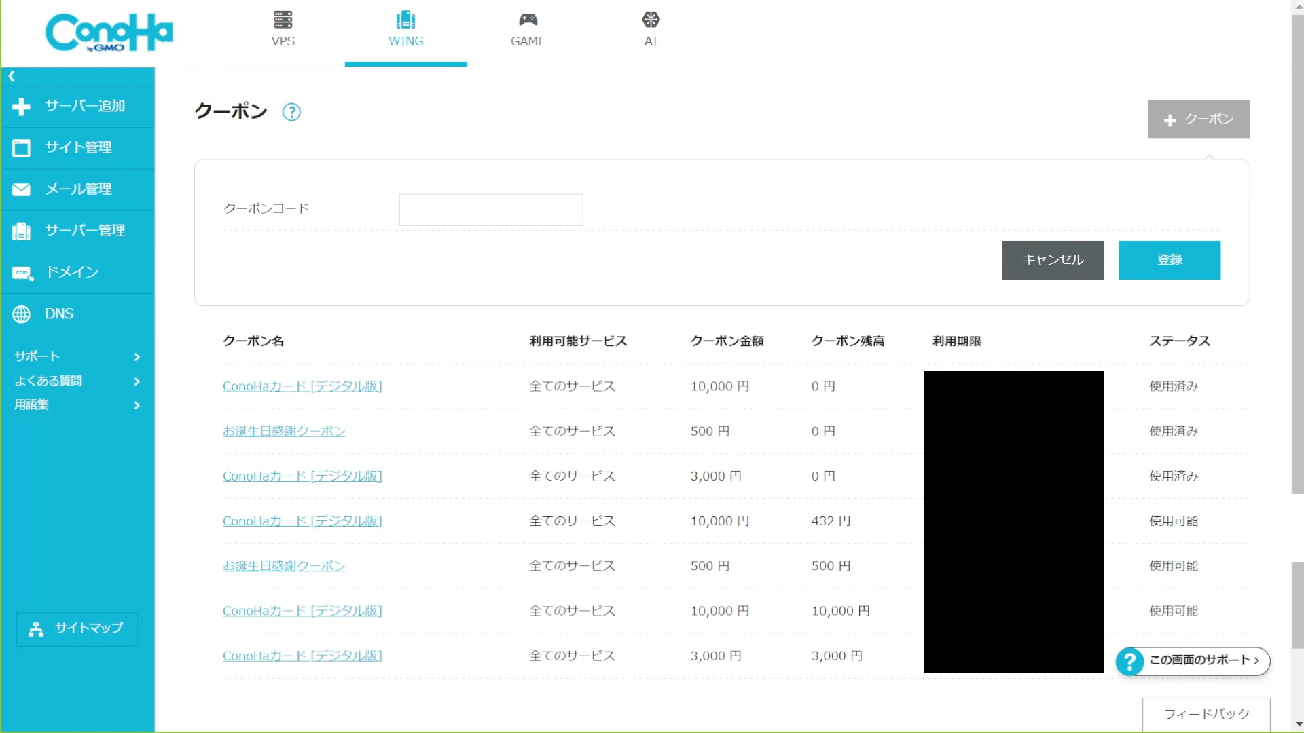This screenshot has width=1304, height=733.
Task: Open the サイトマップ button
Action: (x=77, y=629)
